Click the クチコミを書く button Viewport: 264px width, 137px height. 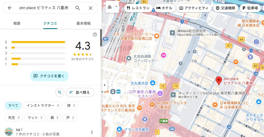(49, 76)
